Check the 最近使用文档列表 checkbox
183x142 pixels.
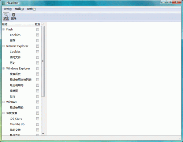click(x=38, y=80)
